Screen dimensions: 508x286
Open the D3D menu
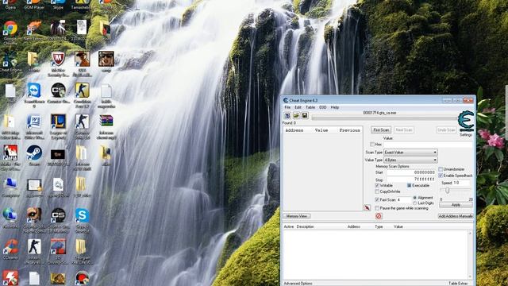[x=323, y=107]
